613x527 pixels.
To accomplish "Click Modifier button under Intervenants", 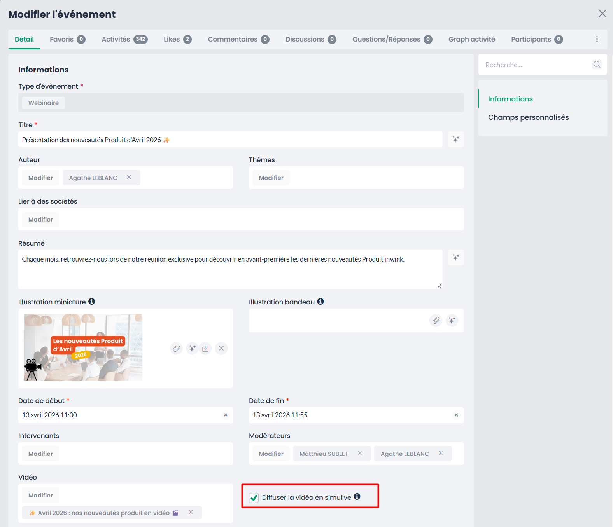I will pos(40,454).
